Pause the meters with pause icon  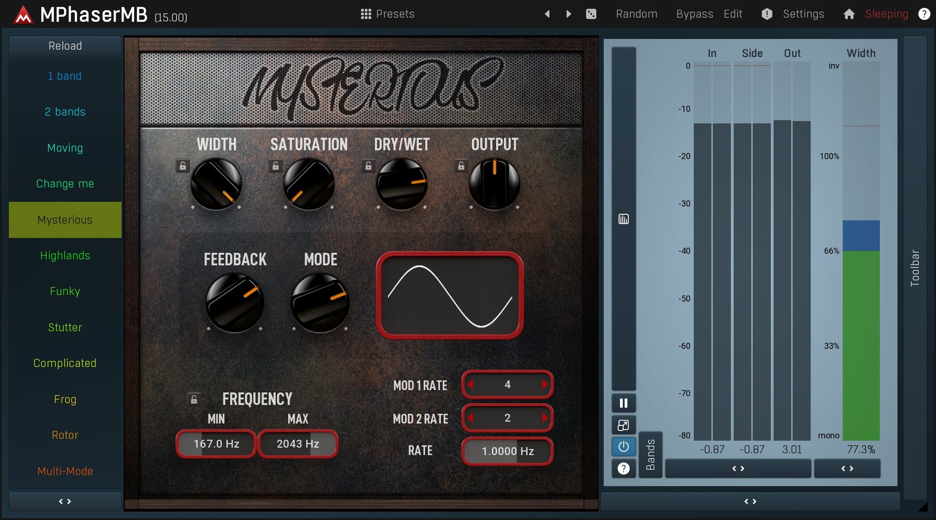(x=623, y=403)
